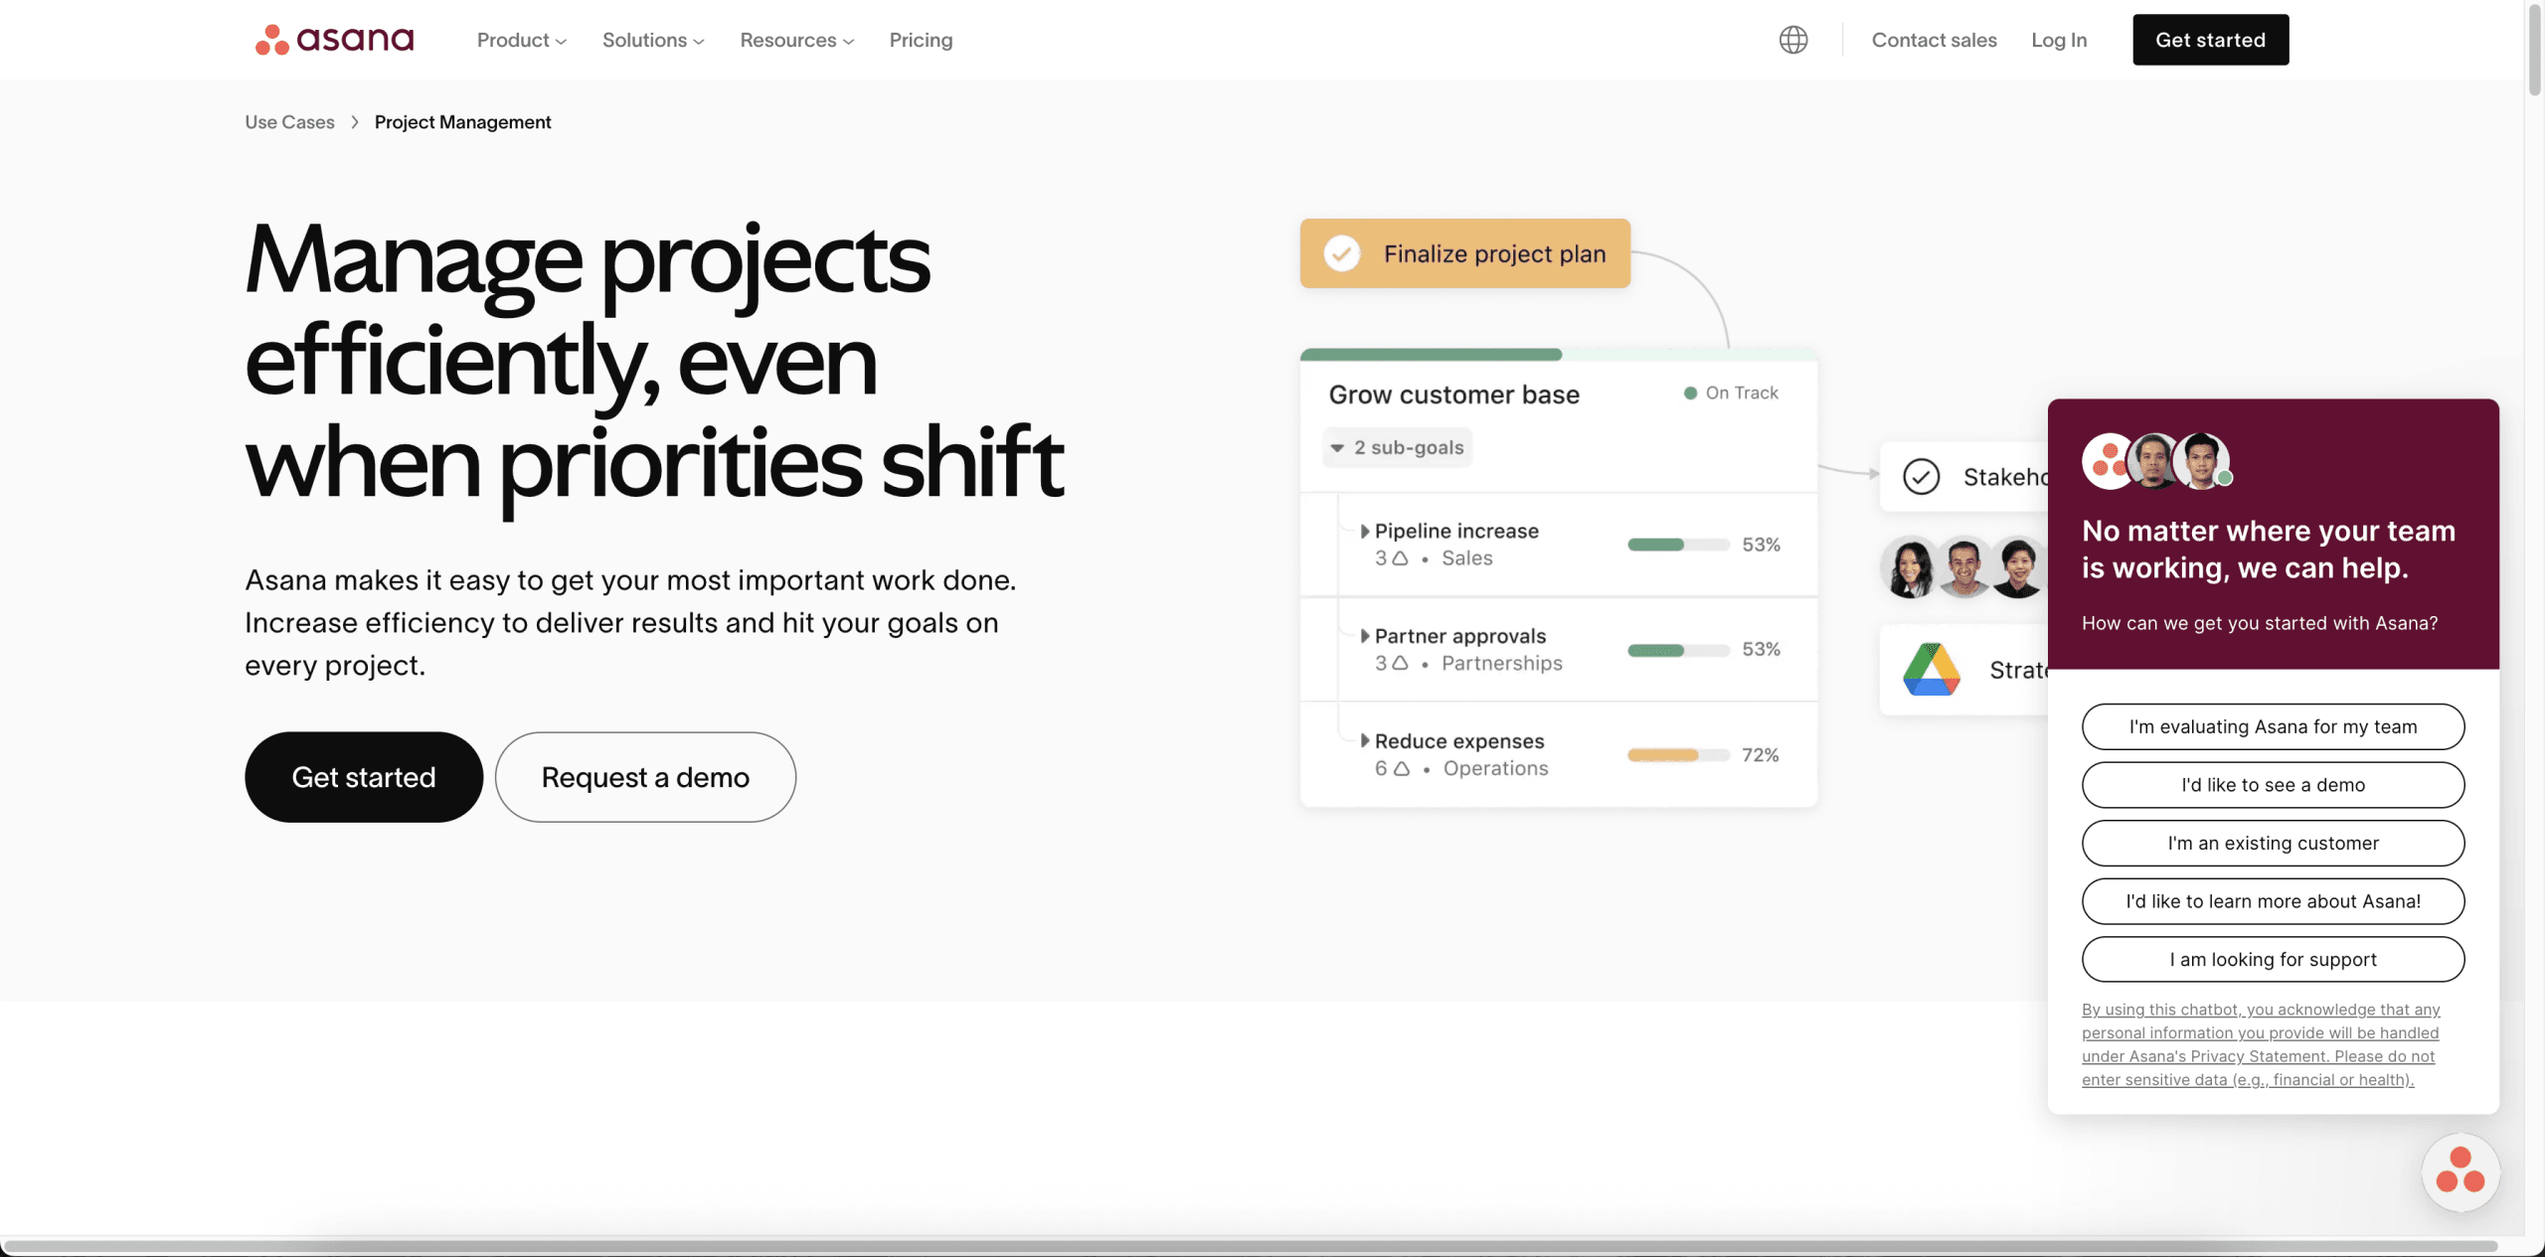Click the Reduce expenses 72% progress bar

click(x=1678, y=755)
